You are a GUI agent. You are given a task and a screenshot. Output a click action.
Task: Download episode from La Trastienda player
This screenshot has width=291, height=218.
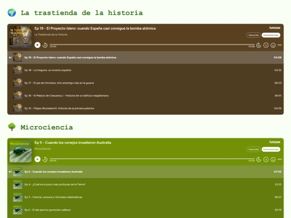[x=273, y=45]
